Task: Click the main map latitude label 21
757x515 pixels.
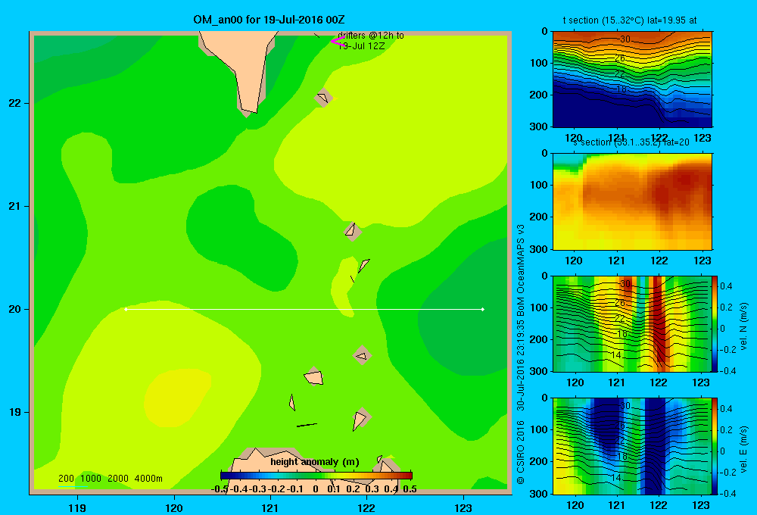Action: click(x=14, y=206)
